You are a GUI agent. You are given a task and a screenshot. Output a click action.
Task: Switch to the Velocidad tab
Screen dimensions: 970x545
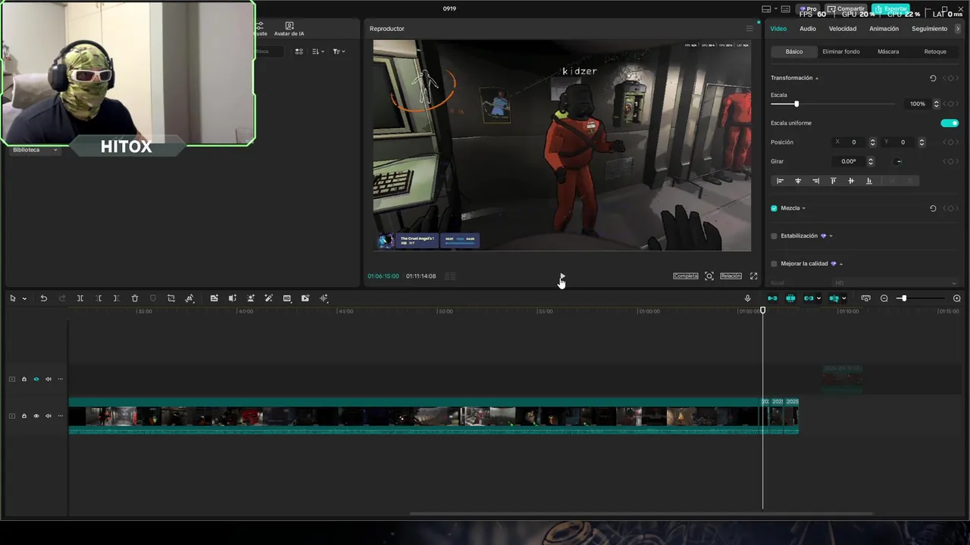tap(843, 29)
